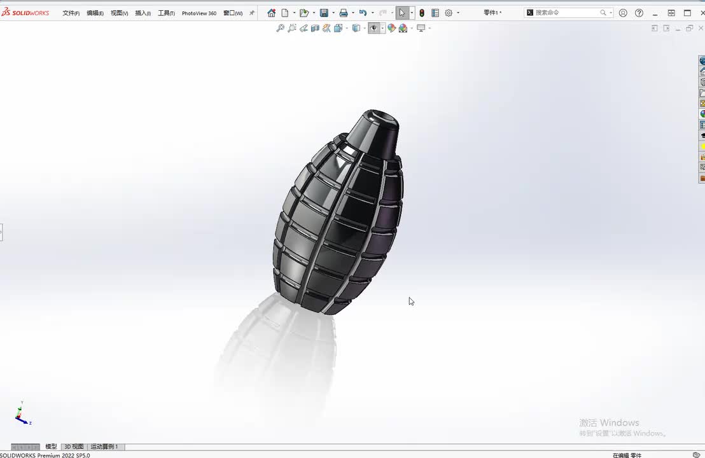Open the 文件(F) menu
The height and width of the screenshot is (458, 705).
(71, 13)
